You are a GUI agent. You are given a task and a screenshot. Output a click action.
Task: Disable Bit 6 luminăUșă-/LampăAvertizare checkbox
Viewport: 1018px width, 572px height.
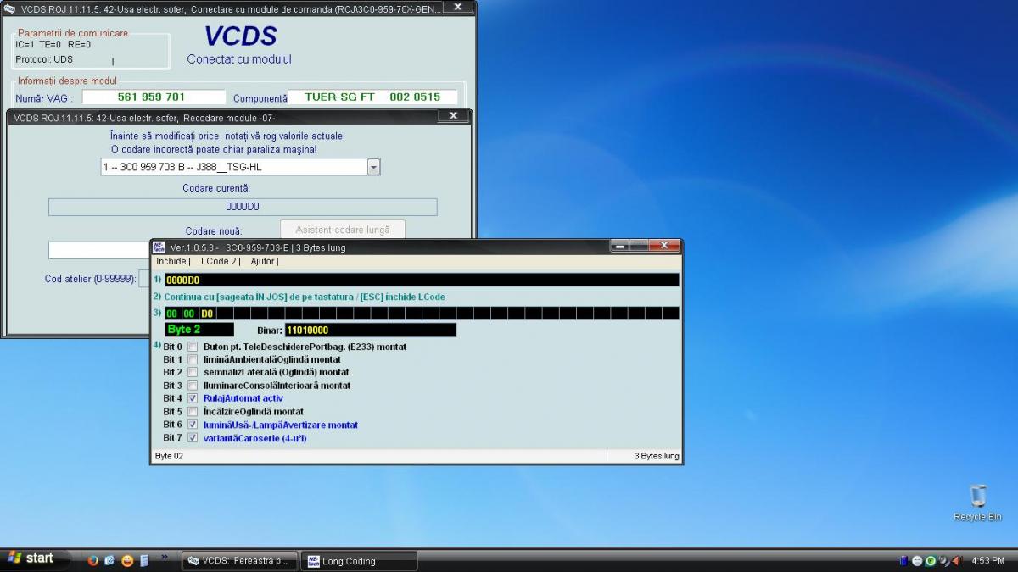(x=193, y=425)
